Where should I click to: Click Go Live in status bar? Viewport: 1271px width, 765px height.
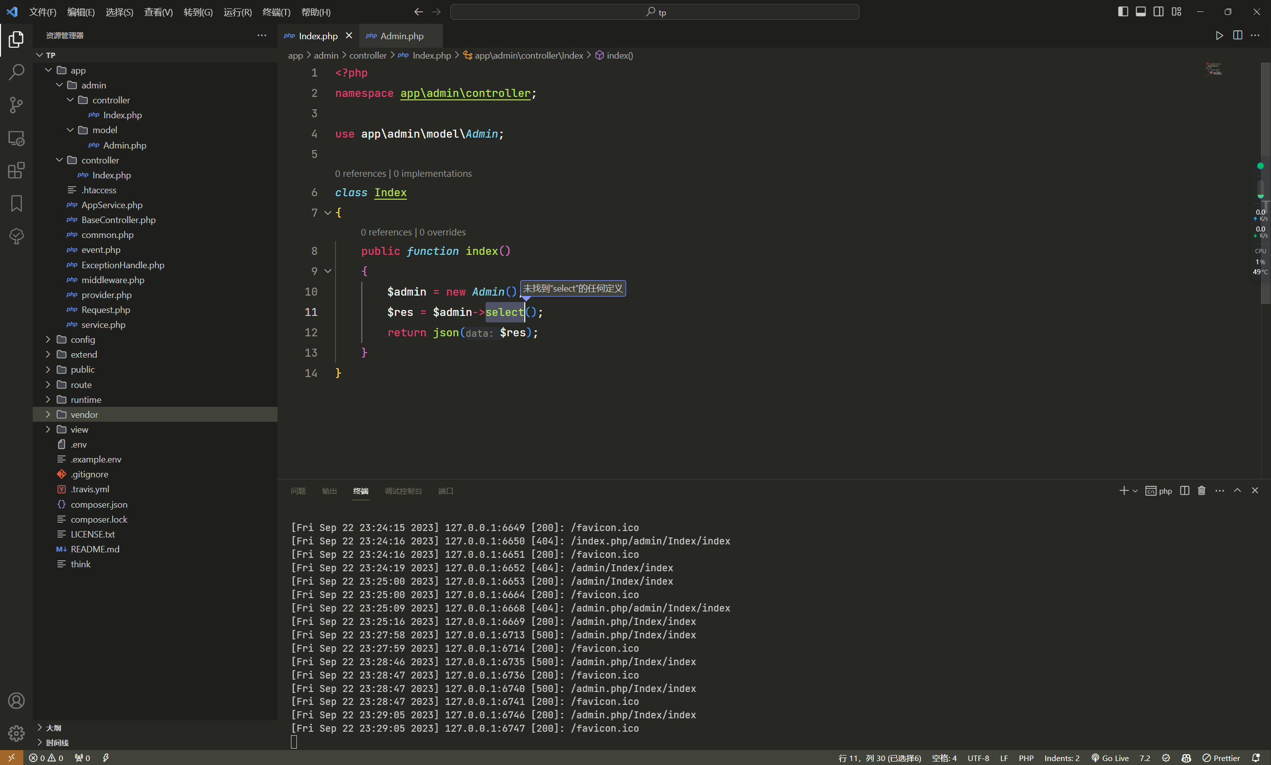point(1110,758)
